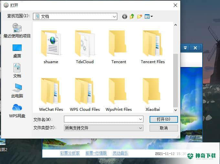The image size is (220, 164).
Task: Click the file list vertical scrollbar thumb
Action: pyautogui.click(x=175, y=81)
